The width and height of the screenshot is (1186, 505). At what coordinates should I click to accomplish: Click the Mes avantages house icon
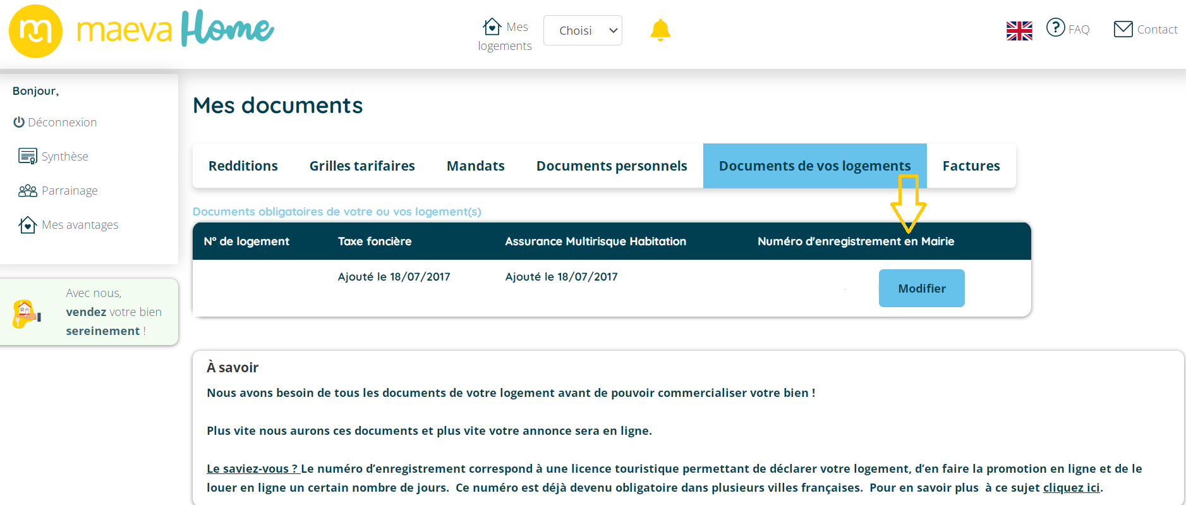[x=28, y=224]
